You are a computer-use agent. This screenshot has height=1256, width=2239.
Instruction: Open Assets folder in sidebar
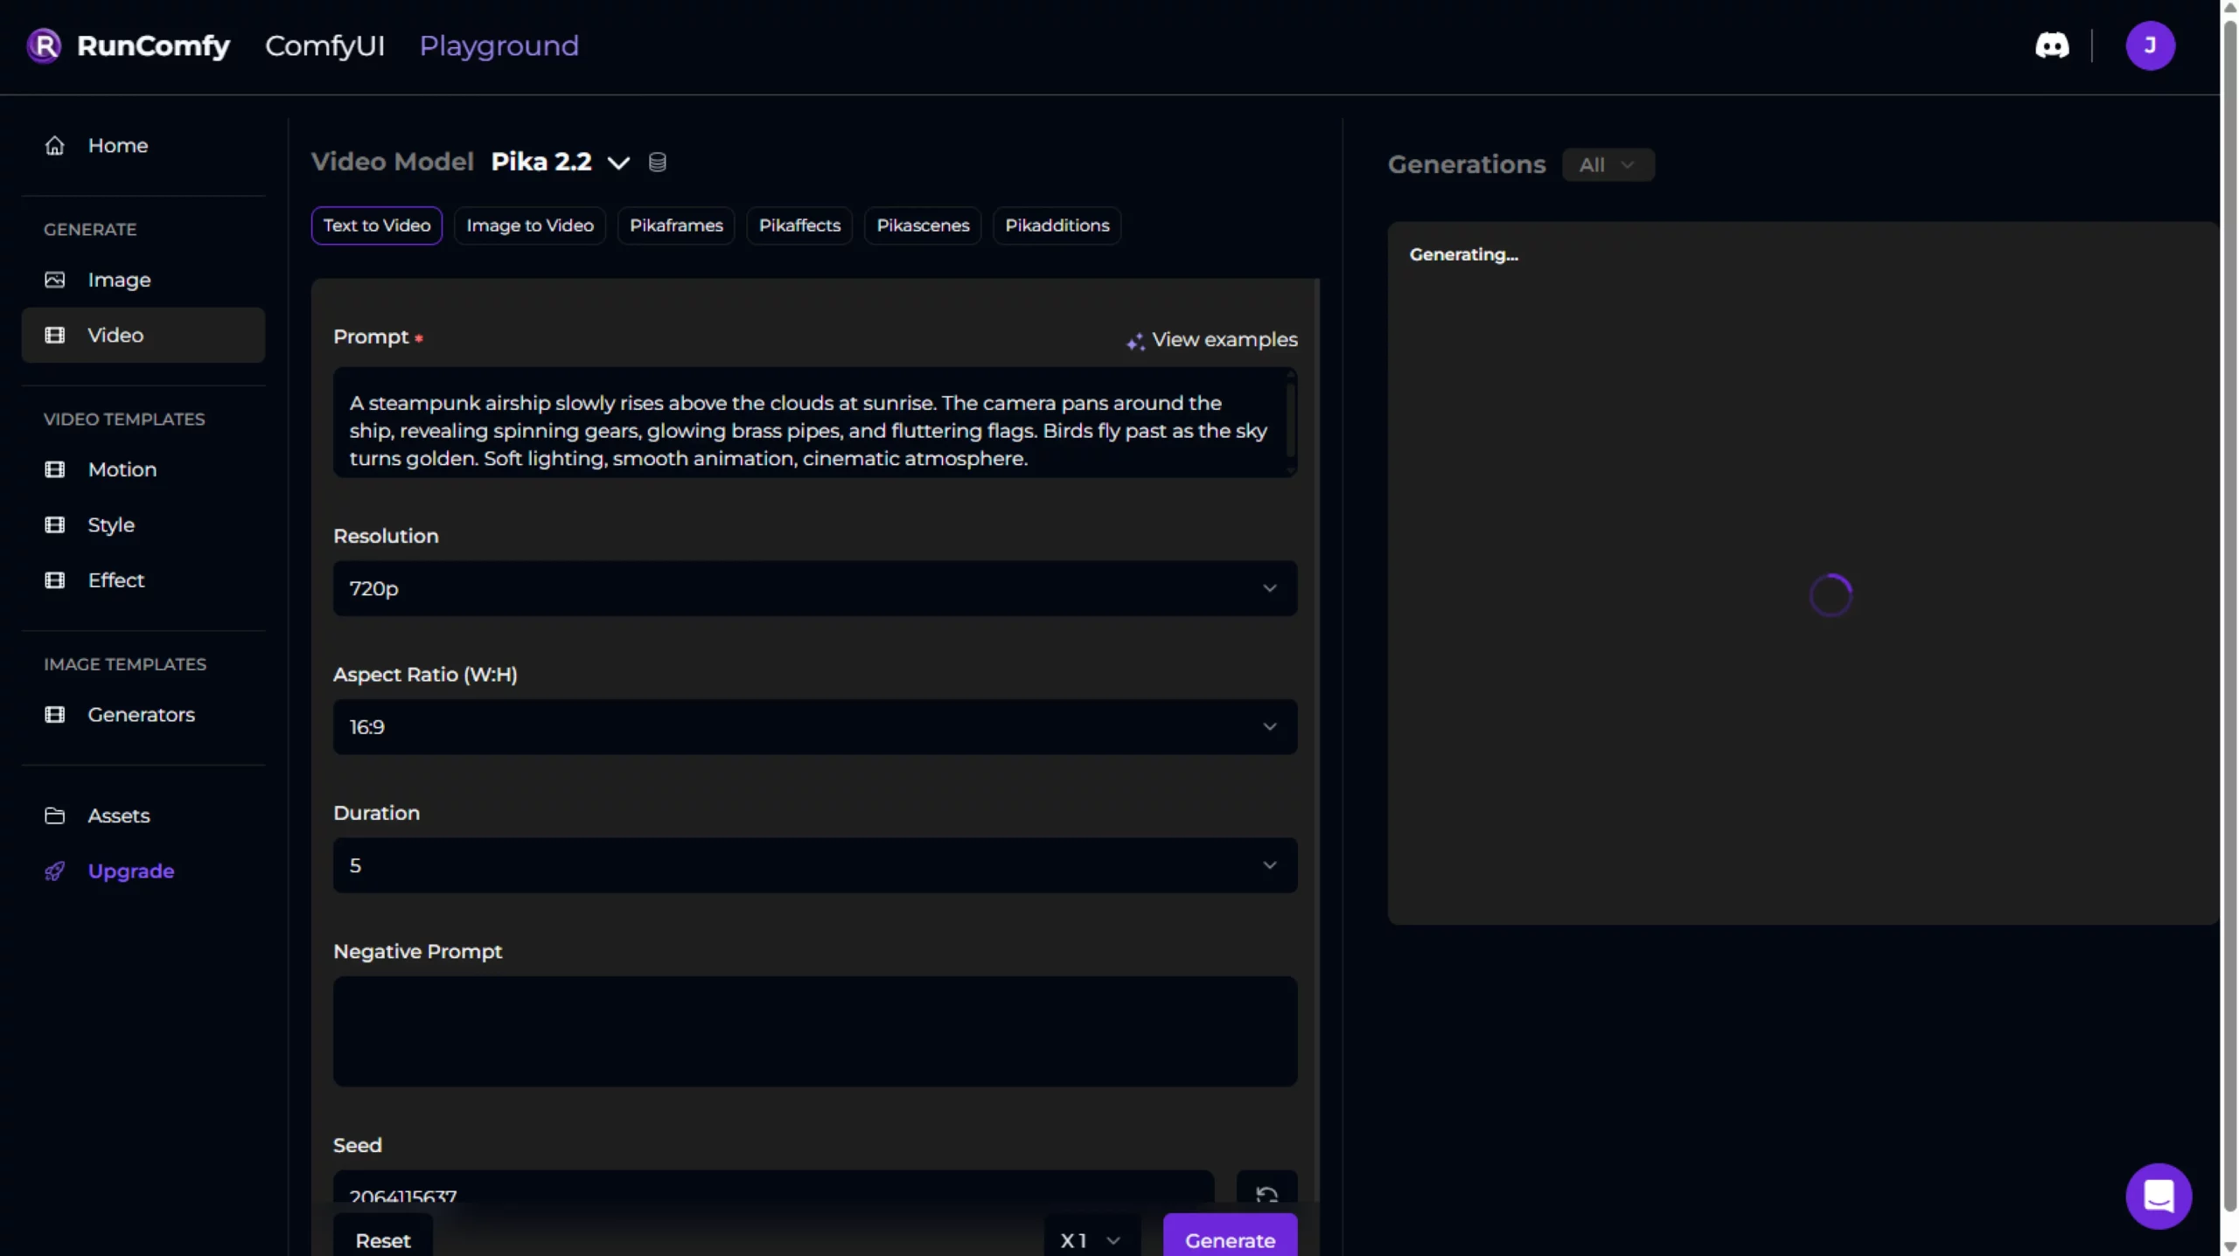[x=118, y=815]
